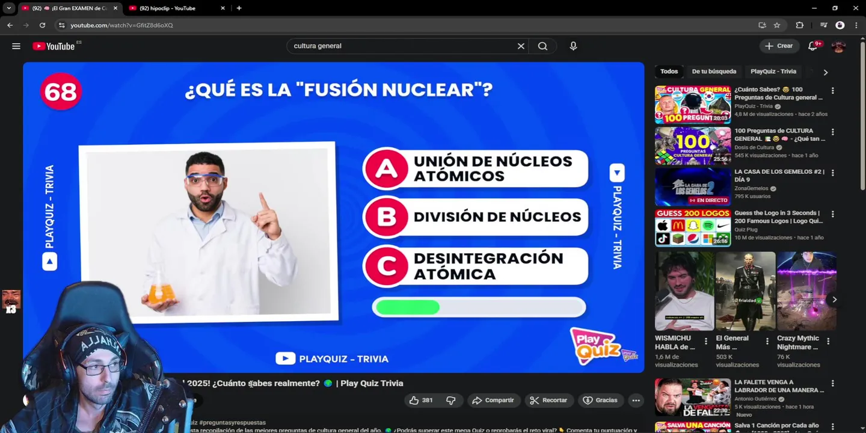Start voice search with the microphone icon

coord(573,46)
